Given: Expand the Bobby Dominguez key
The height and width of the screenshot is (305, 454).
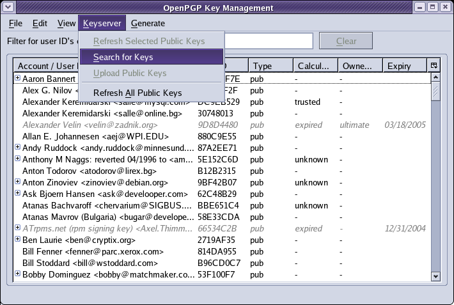Looking at the screenshot, I should tap(17, 274).
